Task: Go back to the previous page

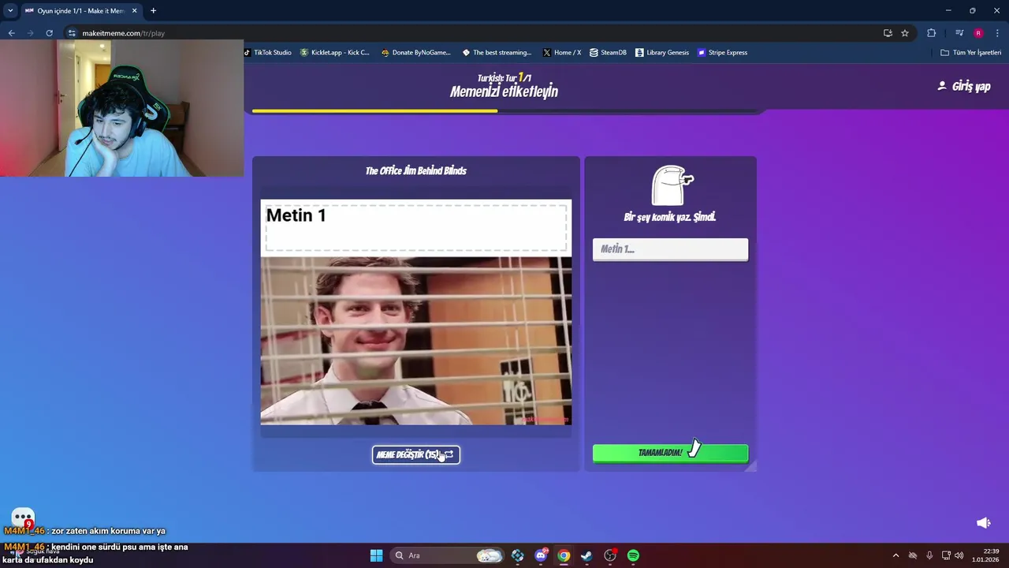Action: click(11, 33)
